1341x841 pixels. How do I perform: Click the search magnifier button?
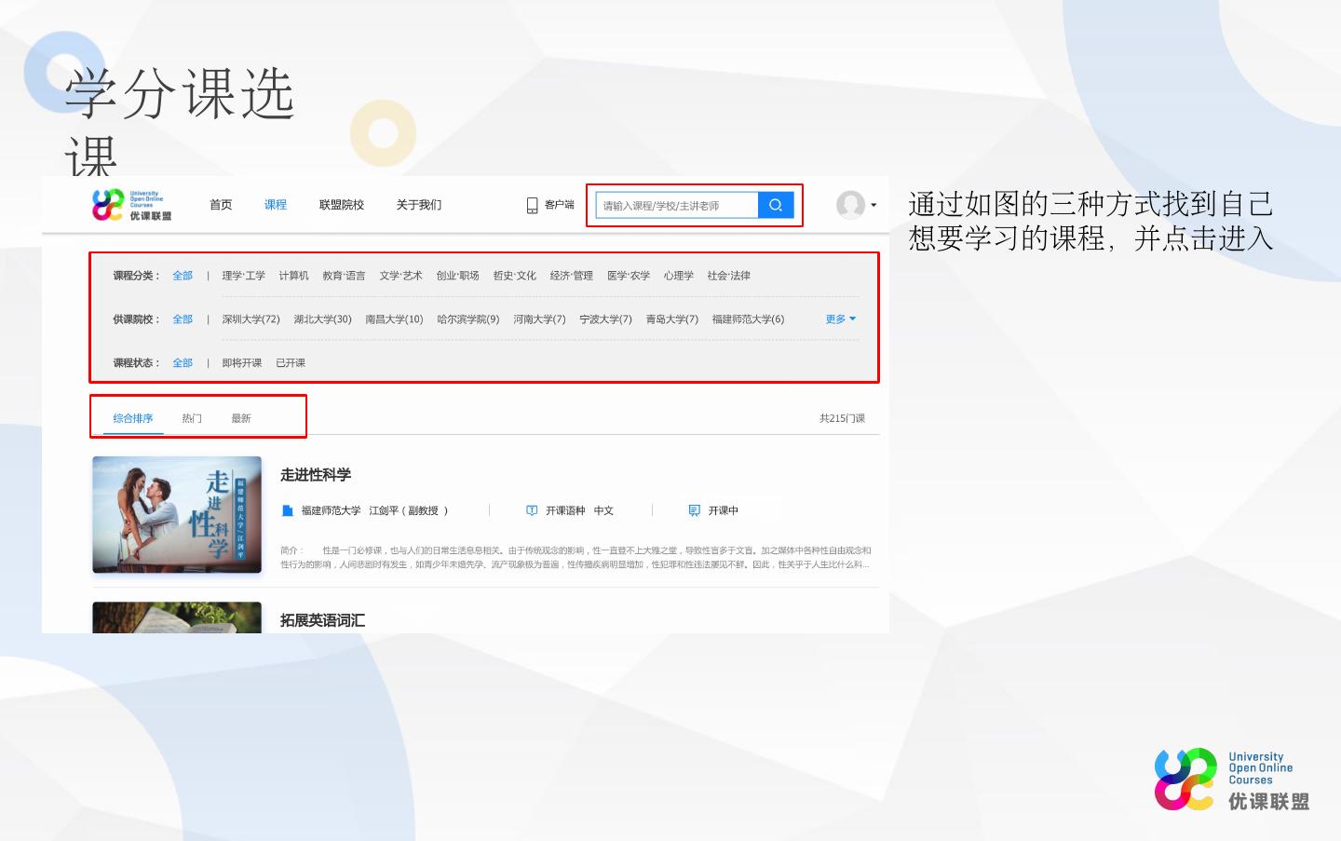pyautogui.click(x=776, y=205)
